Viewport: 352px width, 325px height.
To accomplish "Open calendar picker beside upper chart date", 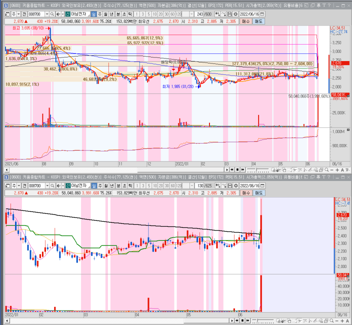I will (x=262, y=14).
